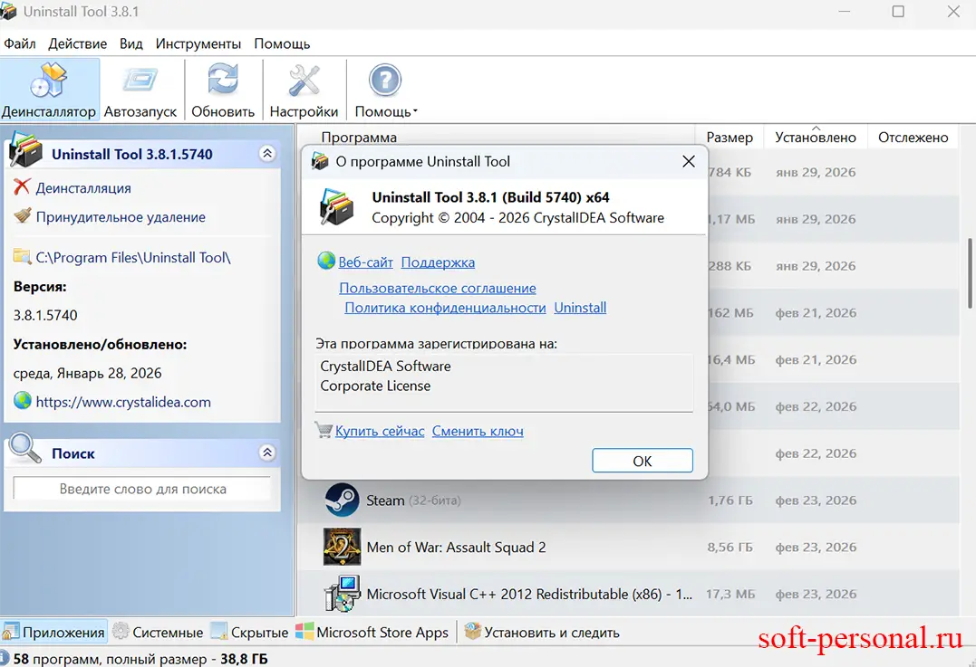Open the Помощь menu in menu bar

tap(281, 43)
